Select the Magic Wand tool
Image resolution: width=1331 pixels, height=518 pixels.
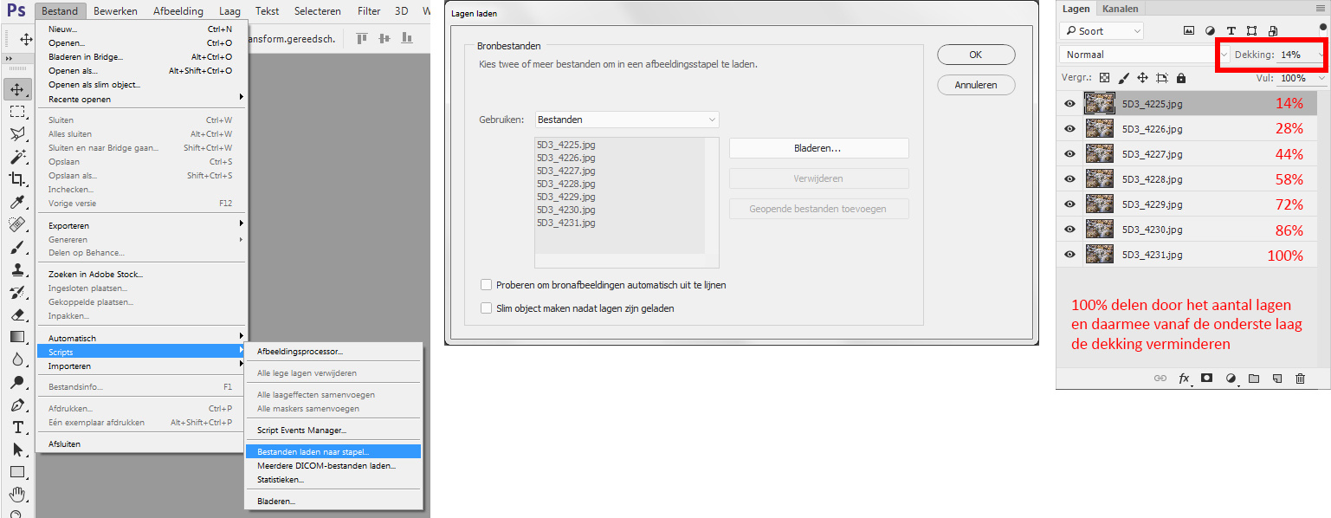(x=17, y=157)
